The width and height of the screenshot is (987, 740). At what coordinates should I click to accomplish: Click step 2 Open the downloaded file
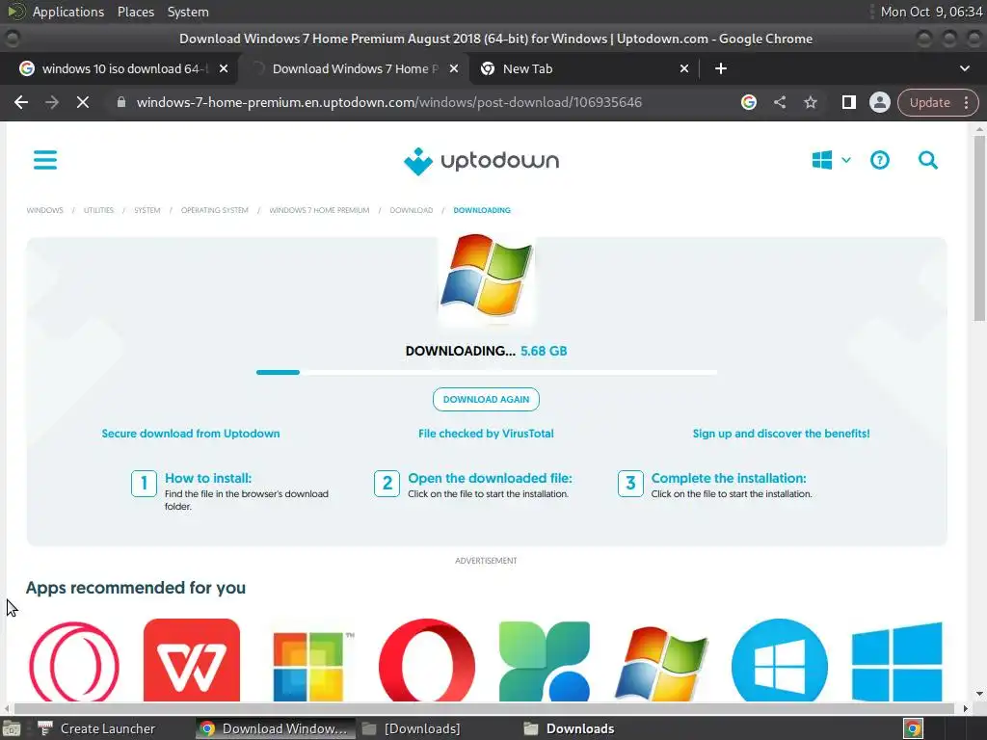coord(473,486)
